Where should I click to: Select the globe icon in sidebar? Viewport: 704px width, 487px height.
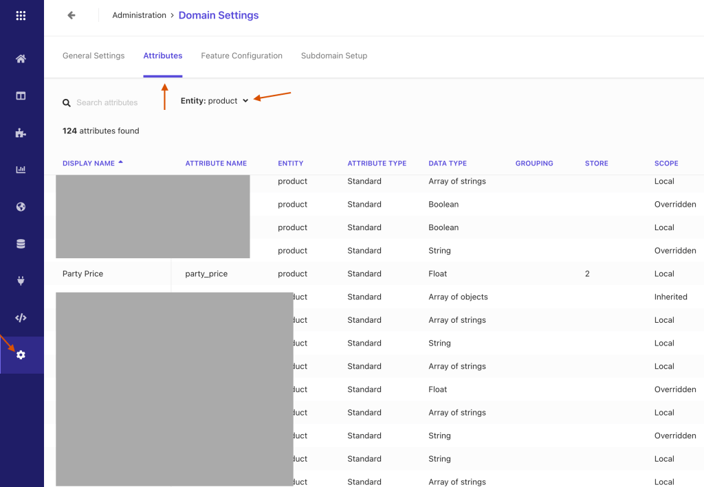[21, 207]
